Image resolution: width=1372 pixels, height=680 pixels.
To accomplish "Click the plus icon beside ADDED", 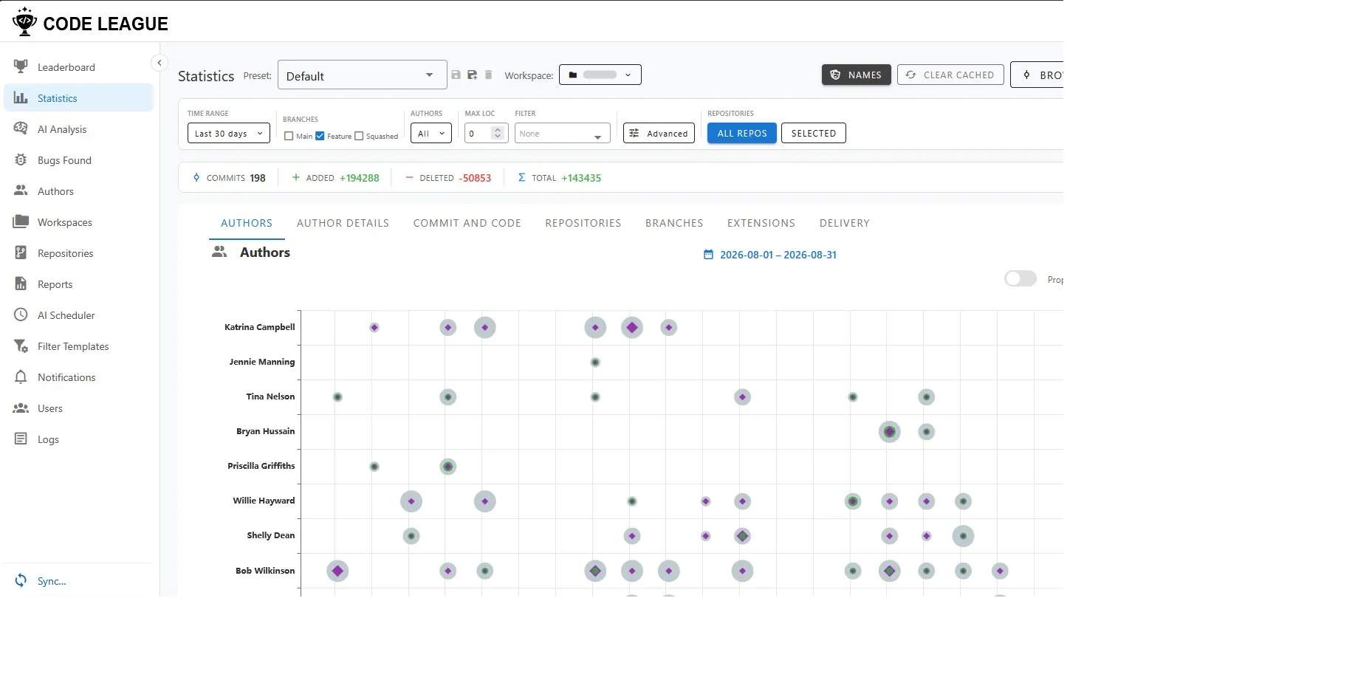I will click(x=295, y=178).
